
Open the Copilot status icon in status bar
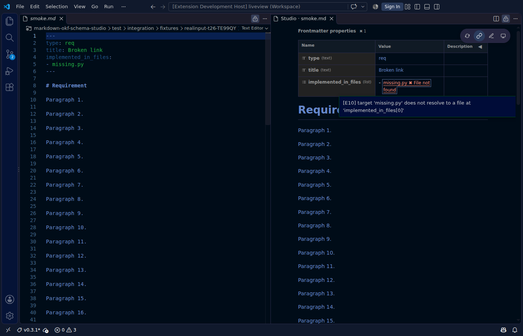pyautogui.click(x=504, y=330)
